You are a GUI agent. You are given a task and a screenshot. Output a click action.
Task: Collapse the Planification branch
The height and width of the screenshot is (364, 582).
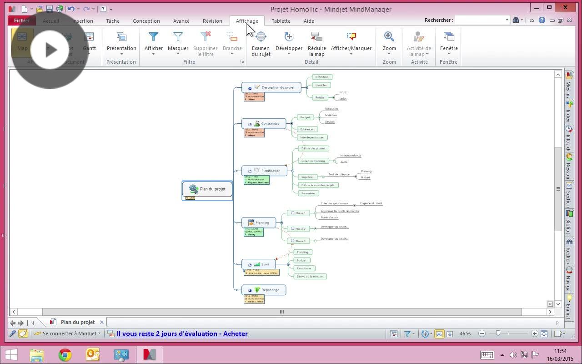tap(292, 171)
